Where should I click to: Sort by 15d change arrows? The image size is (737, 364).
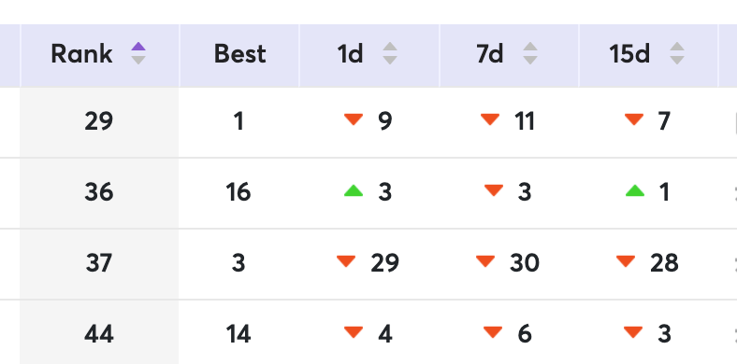pyautogui.click(x=677, y=53)
